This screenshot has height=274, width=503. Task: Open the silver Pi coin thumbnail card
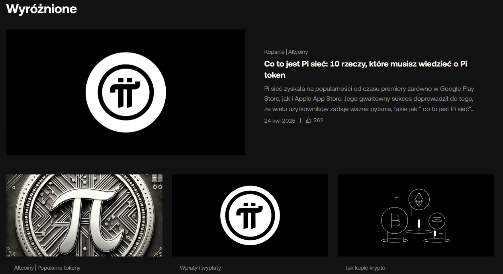click(x=84, y=215)
